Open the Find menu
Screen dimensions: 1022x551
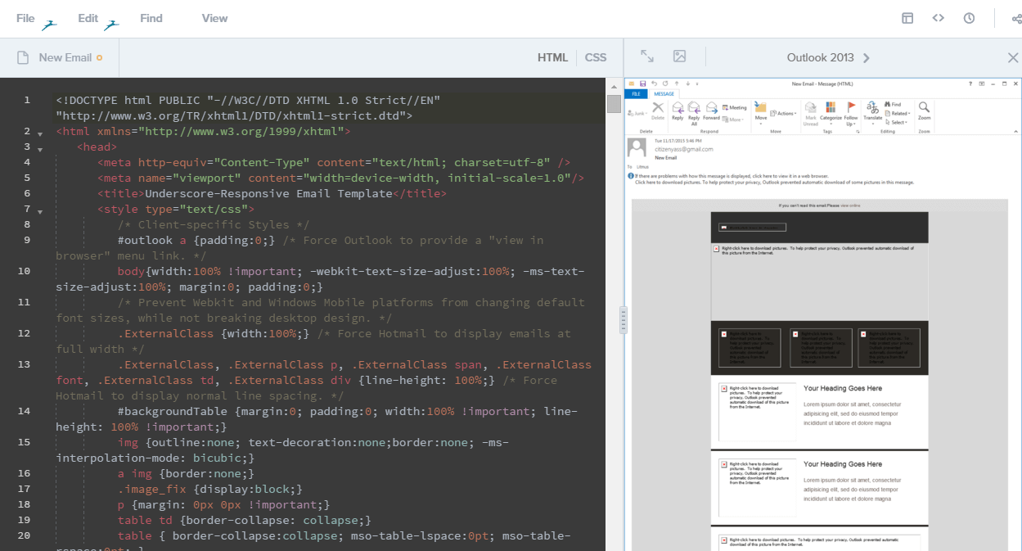151,18
